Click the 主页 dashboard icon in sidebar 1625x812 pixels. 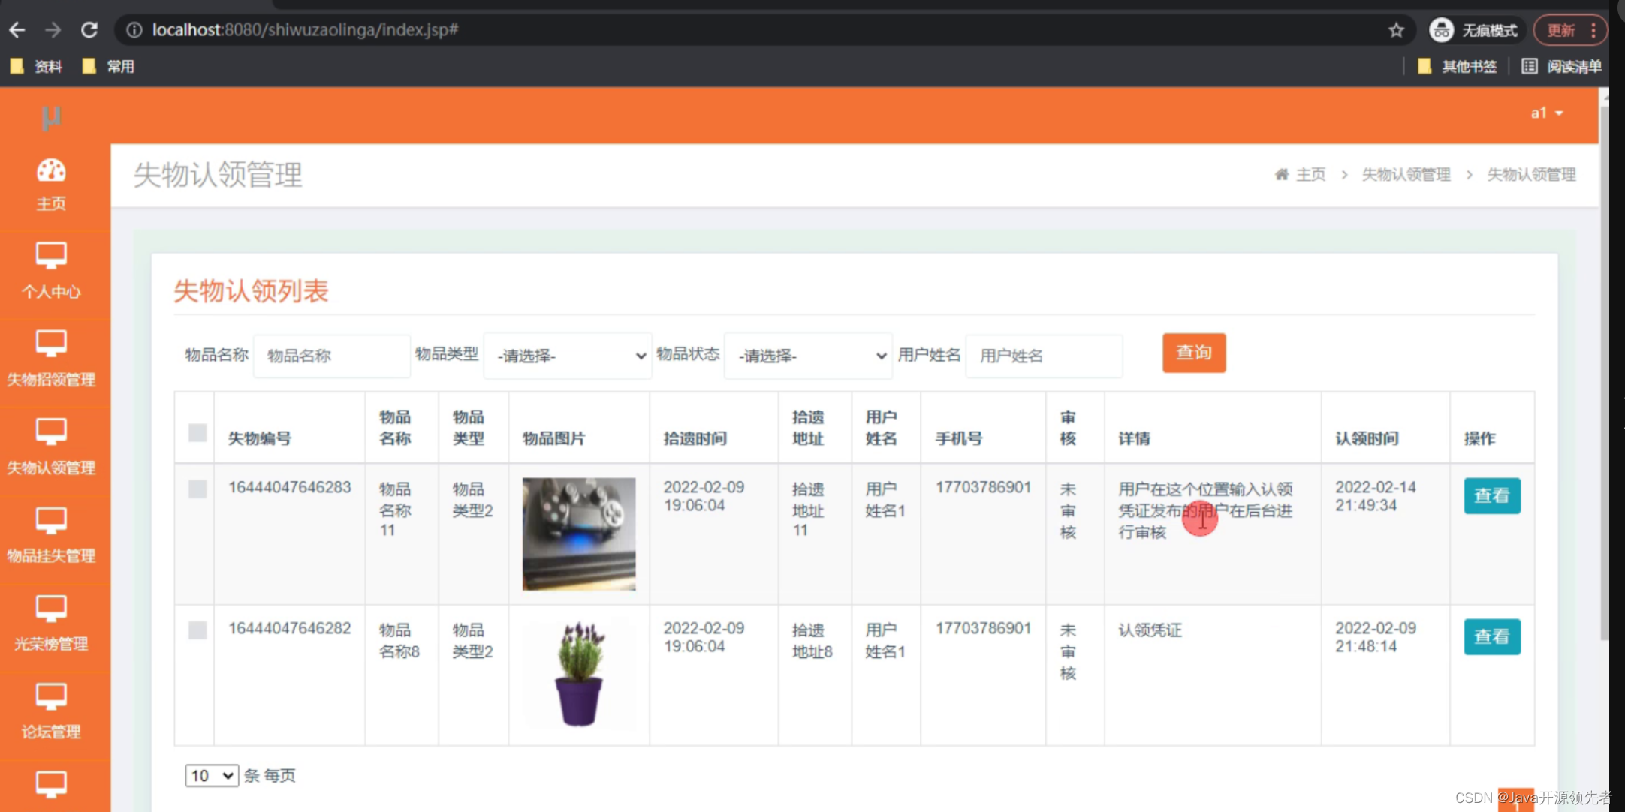click(x=51, y=172)
